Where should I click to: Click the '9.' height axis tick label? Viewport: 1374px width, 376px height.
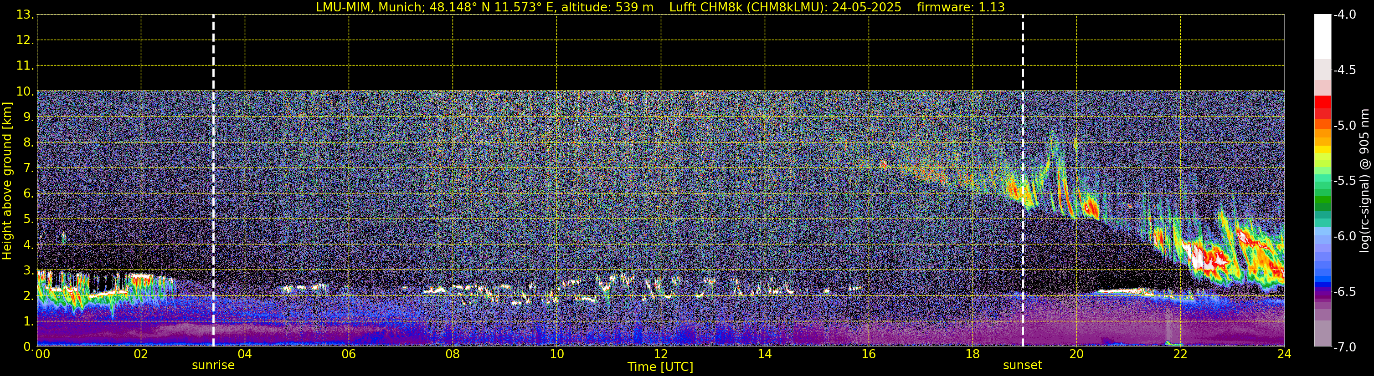click(28, 117)
